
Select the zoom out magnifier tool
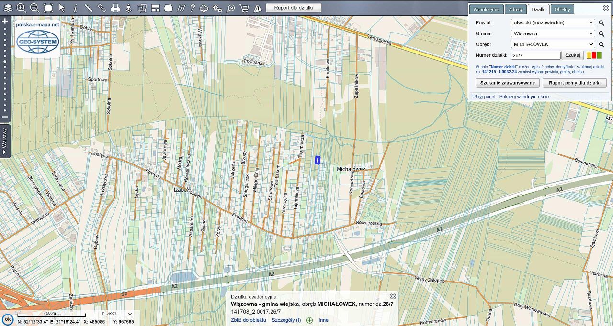click(34, 8)
